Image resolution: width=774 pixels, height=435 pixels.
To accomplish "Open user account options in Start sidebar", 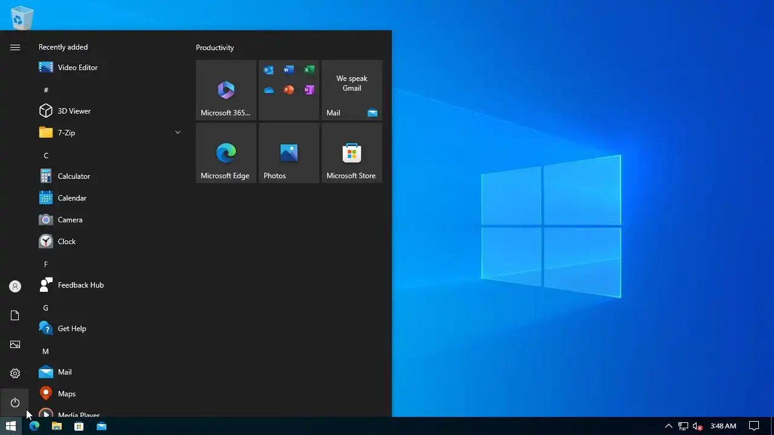I will pyautogui.click(x=15, y=286).
